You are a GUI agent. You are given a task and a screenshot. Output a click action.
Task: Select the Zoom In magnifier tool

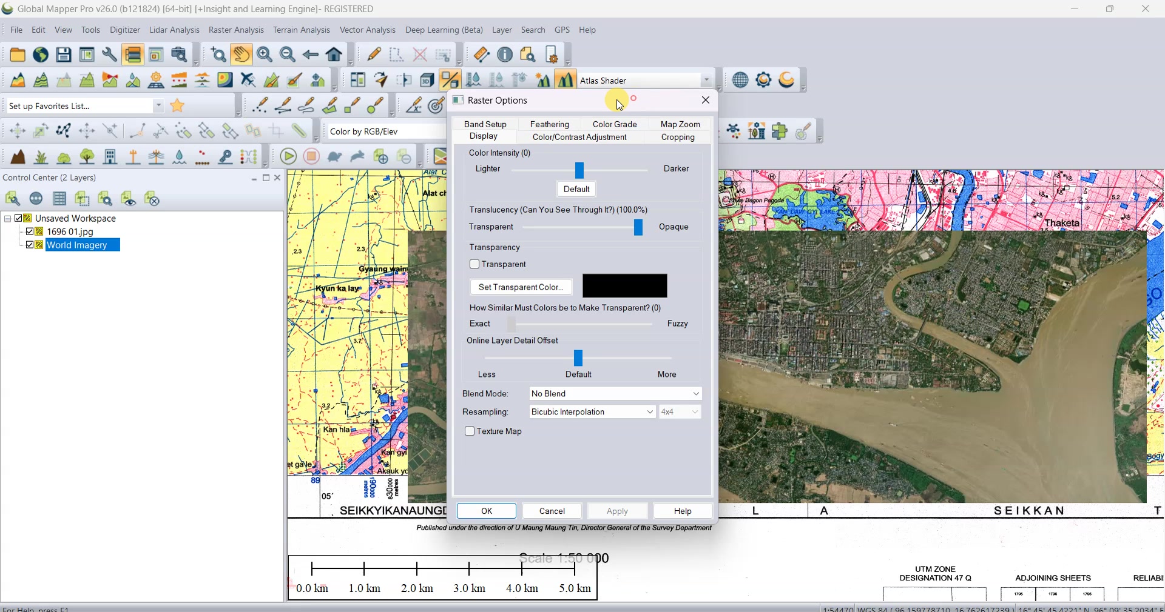[x=265, y=55]
